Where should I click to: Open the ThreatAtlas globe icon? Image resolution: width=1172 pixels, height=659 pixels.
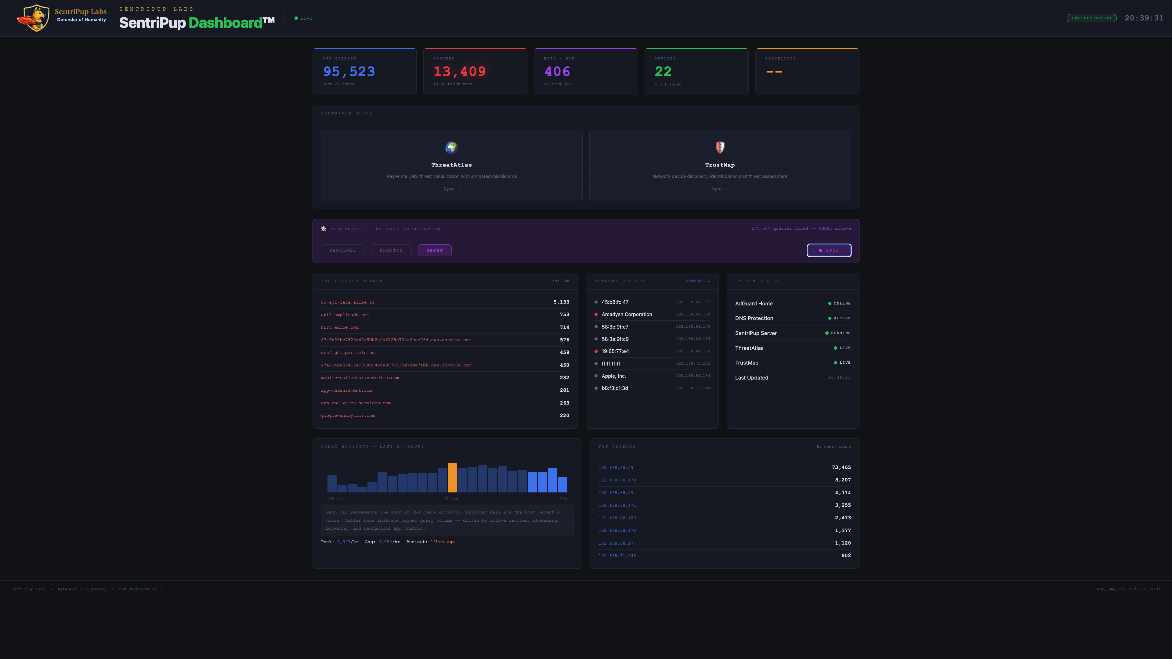(451, 147)
